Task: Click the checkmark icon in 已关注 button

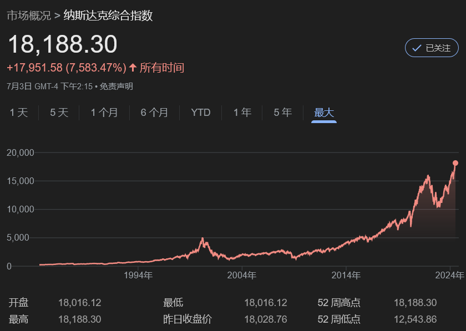Action: [417, 48]
